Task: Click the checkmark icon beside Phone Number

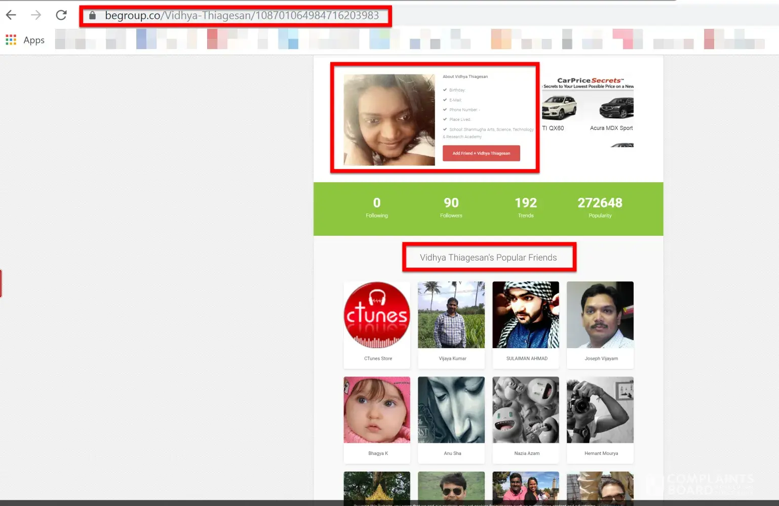Action: pos(445,110)
